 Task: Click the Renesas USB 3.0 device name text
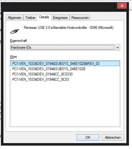click(69, 28)
